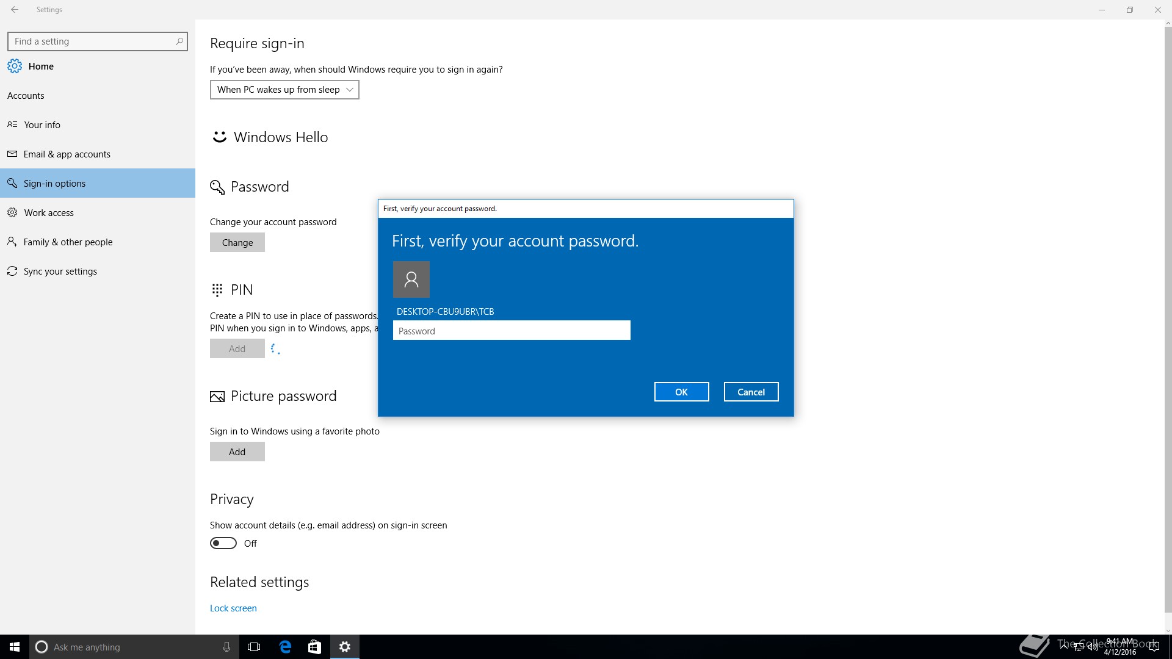Click the Cortana microphone icon

[226, 647]
